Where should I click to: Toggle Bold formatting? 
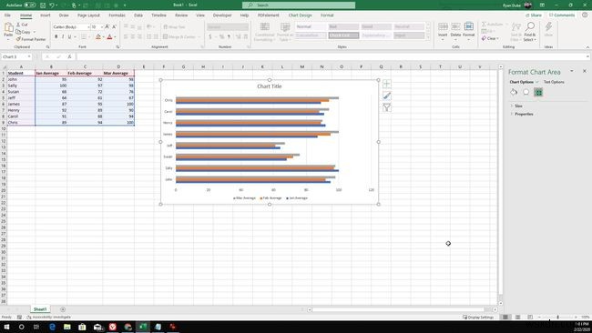click(x=56, y=37)
